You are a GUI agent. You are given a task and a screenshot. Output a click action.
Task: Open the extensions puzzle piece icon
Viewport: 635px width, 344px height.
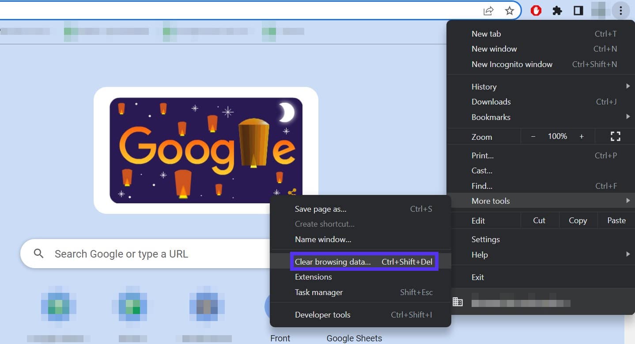(557, 11)
